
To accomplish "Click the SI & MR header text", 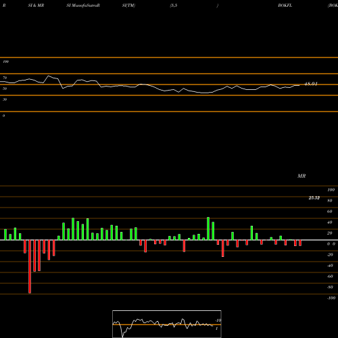I will [x=36, y=5].
